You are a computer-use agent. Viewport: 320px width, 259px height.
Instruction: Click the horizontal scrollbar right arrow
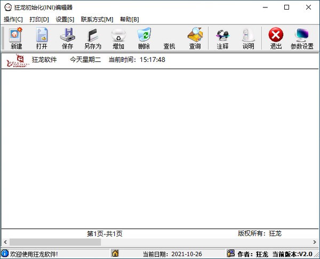pos(315,242)
